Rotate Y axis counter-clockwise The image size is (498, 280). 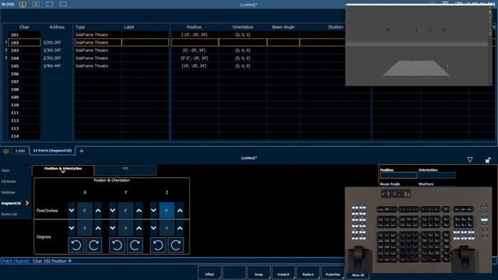pos(117,245)
